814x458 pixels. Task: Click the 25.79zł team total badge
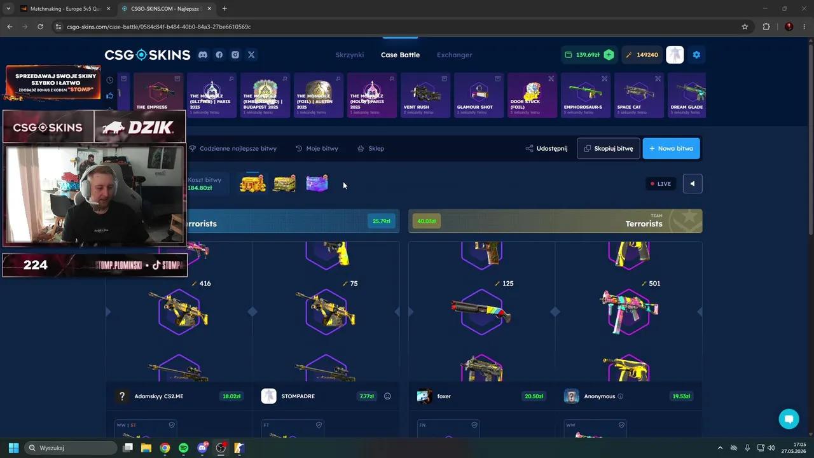coord(381,221)
